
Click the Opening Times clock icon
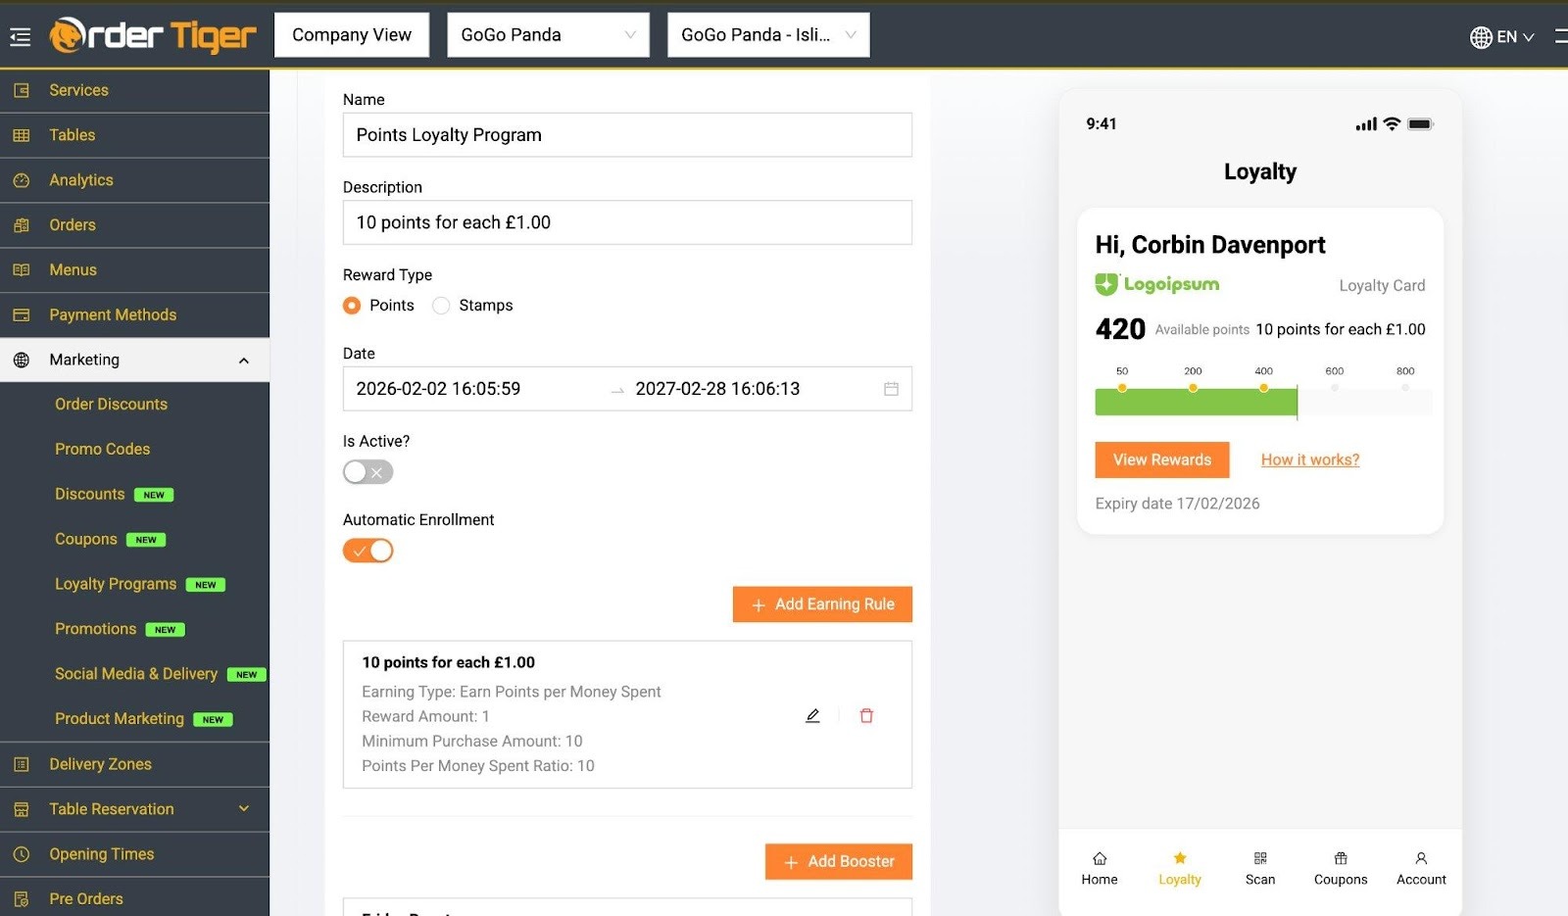22,854
